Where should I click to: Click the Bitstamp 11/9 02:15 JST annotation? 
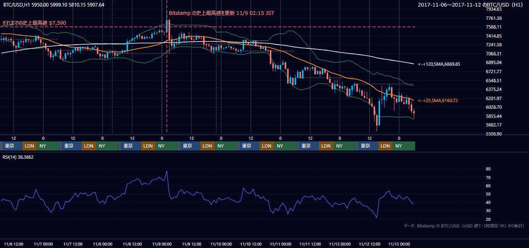(221, 13)
